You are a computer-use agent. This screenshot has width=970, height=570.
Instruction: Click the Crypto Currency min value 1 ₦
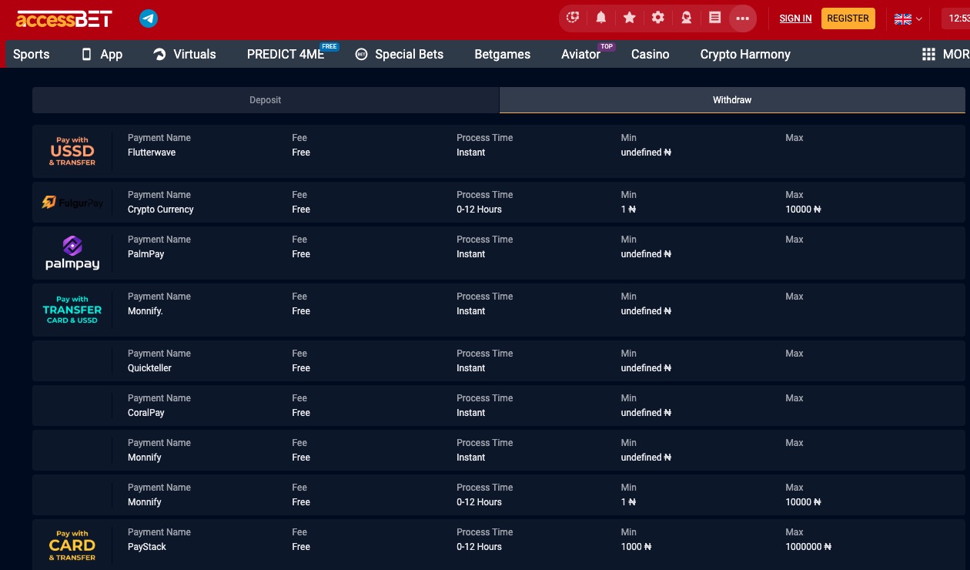tap(629, 210)
